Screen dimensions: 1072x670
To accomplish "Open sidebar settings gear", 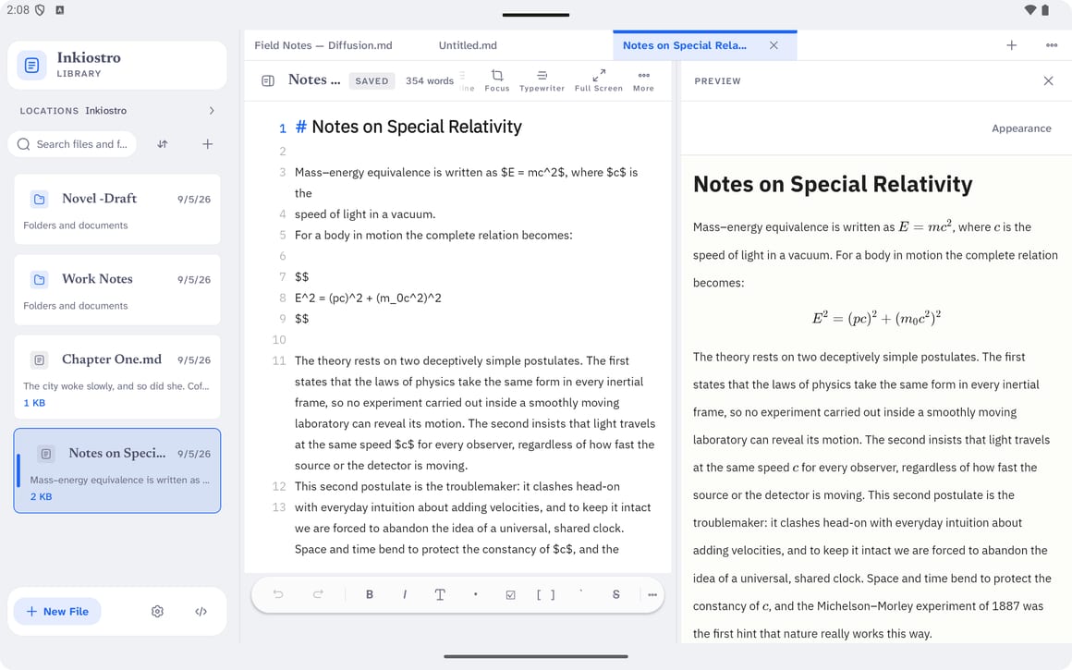I will pos(157,611).
